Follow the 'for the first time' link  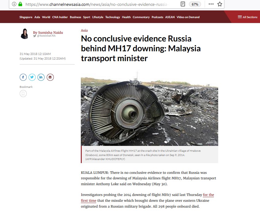pyautogui.click(x=148, y=197)
